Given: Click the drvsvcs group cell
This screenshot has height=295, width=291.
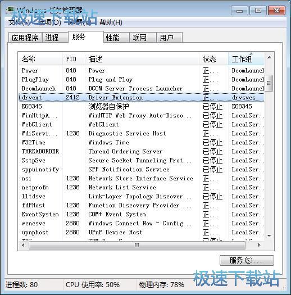Looking at the screenshot, I should [x=244, y=97].
